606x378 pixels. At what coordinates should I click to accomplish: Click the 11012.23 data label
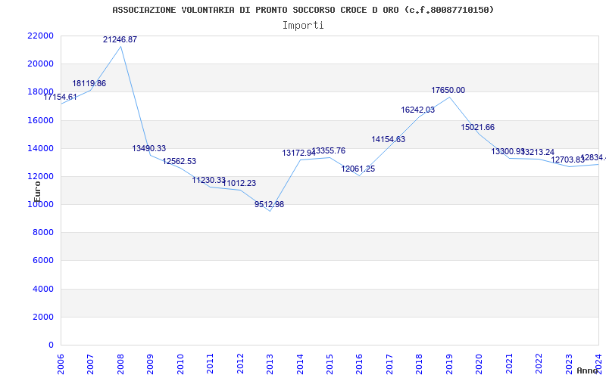pyautogui.click(x=239, y=183)
